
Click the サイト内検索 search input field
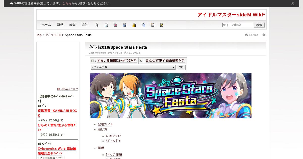[x=238, y=25]
